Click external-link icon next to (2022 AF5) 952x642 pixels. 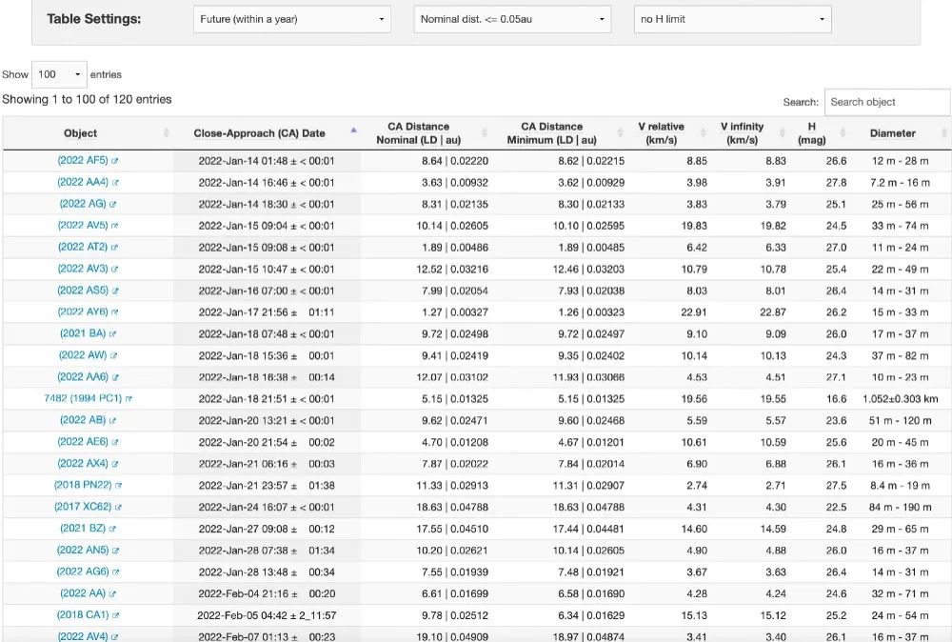tap(116, 161)
